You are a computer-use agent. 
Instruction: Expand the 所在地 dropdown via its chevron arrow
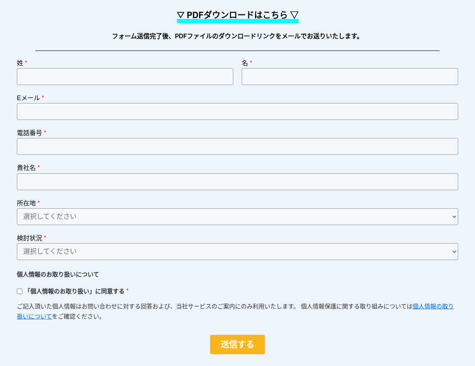(x=453, y=217)
